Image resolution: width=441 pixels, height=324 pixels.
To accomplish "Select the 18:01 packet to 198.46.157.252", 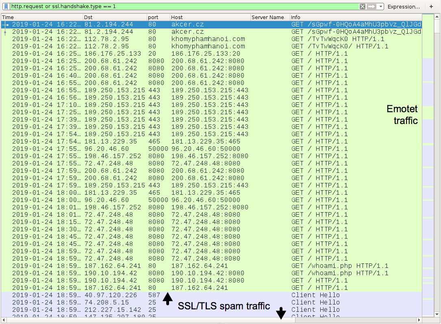I will click(x=211, y=207).
